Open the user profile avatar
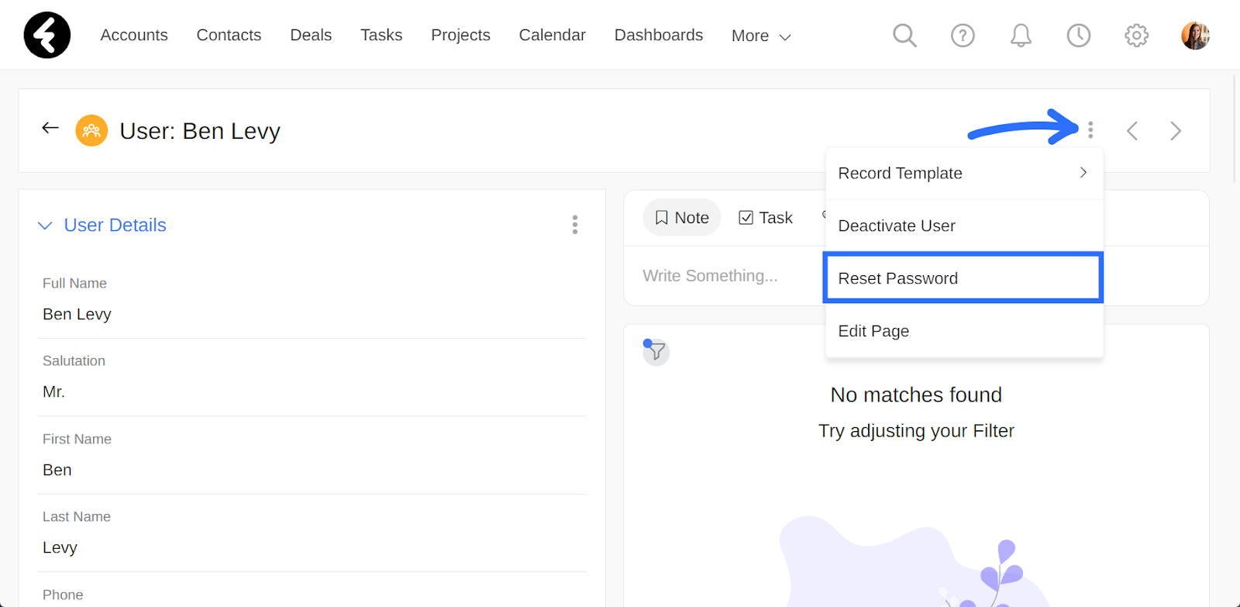The height and width of the screenshot is (607, 1240). (1195, 35)
